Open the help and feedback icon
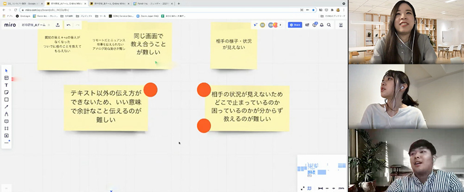 coord(314,25)
